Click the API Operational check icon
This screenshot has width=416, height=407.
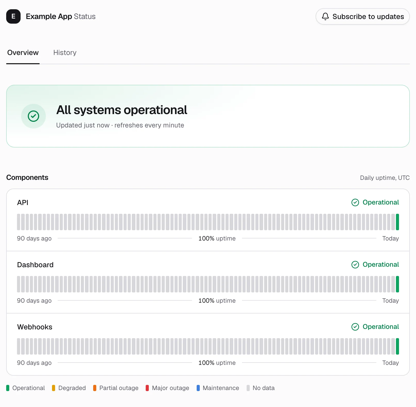coord(355,202)
